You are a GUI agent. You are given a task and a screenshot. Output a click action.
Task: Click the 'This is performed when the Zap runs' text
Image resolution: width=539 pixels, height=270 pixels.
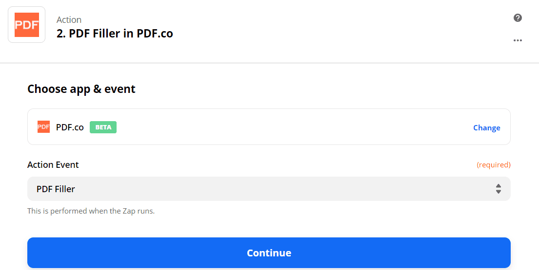pyautogui.click(x=91, y=211)
